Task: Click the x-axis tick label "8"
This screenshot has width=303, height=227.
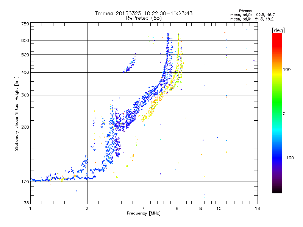Action: point(201,208)
